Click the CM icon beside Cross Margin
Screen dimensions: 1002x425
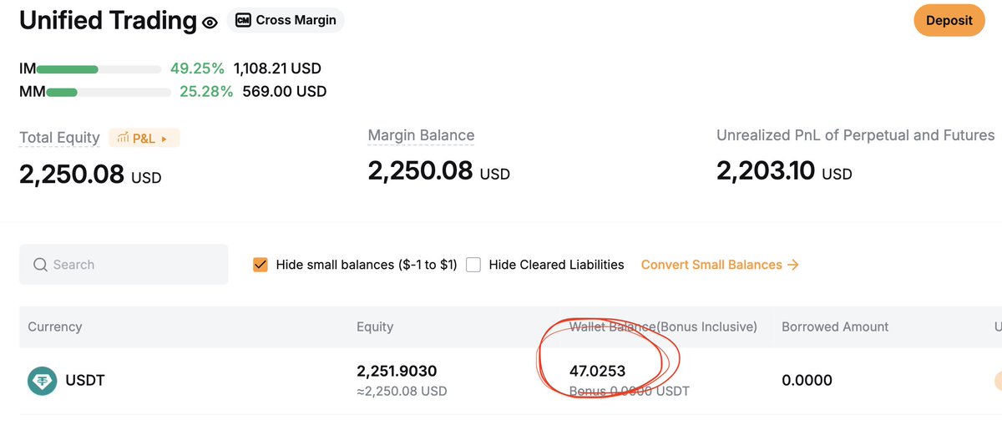(243, 20)
